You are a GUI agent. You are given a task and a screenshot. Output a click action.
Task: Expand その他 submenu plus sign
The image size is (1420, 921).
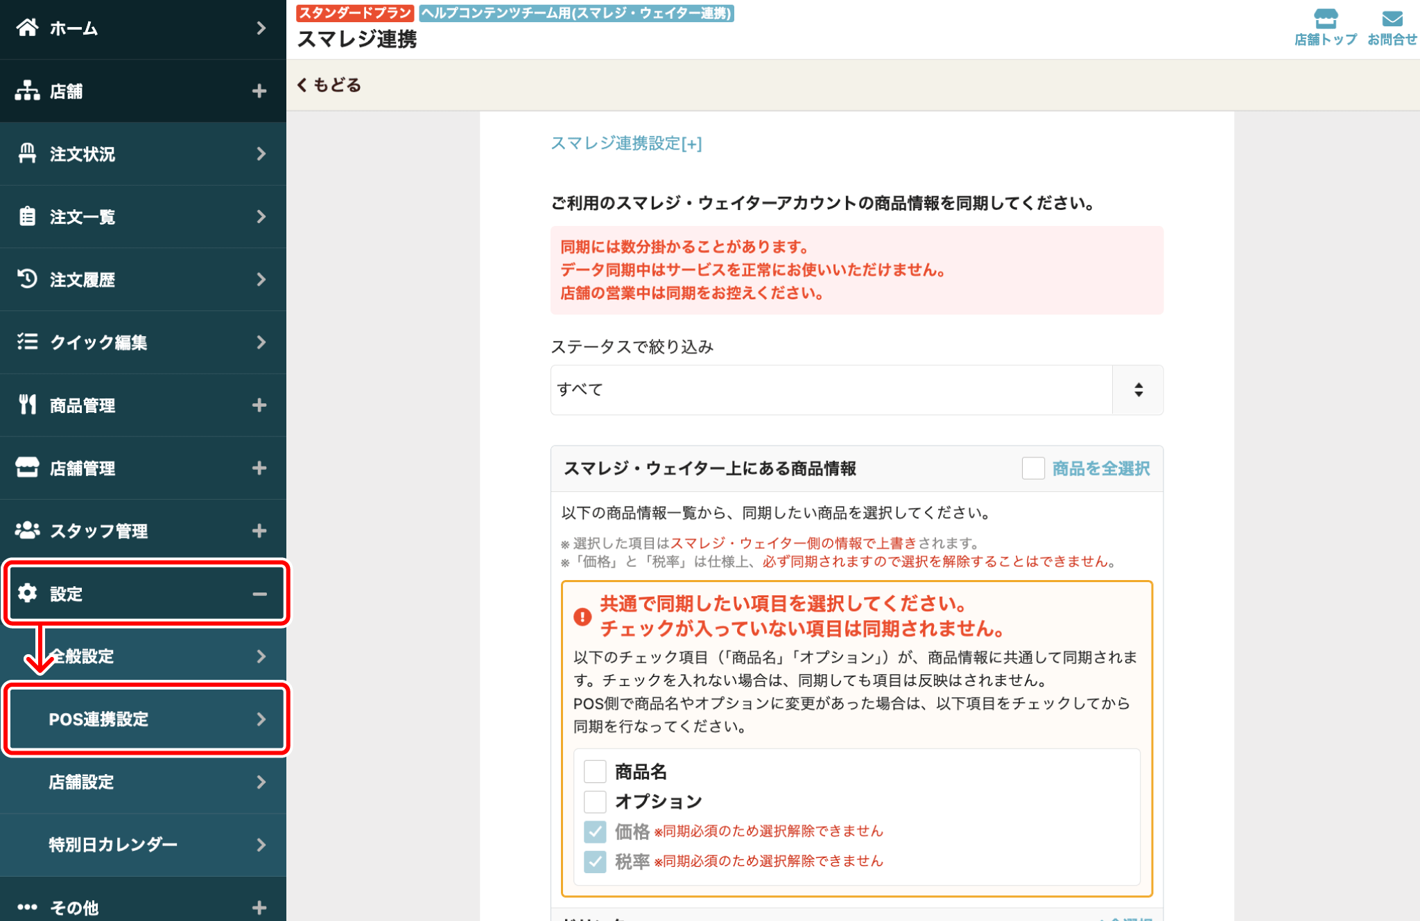pyautogui.click(x=259, y=907)
